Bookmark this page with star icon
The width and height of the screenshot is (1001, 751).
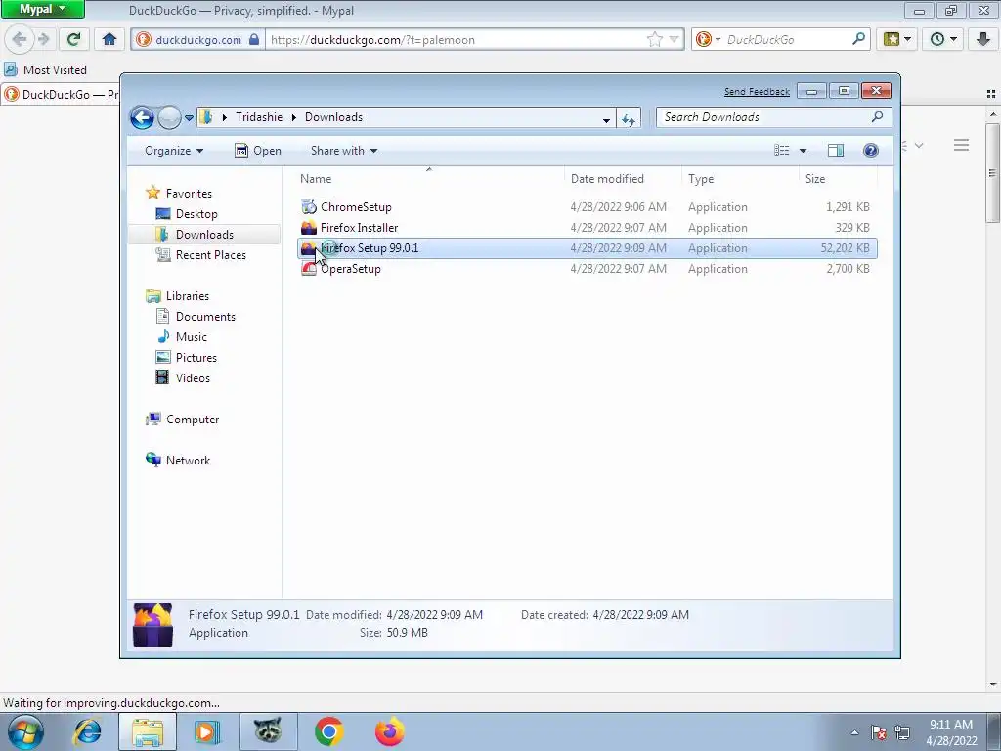coord(655,39)
